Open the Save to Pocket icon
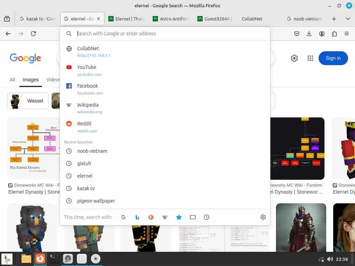Image resolution: width=355 pixels, height=266 pixels. click(297, 34)
